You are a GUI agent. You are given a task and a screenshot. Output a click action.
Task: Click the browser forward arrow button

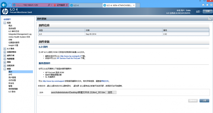pyautogui.click(x=9, y=5)
